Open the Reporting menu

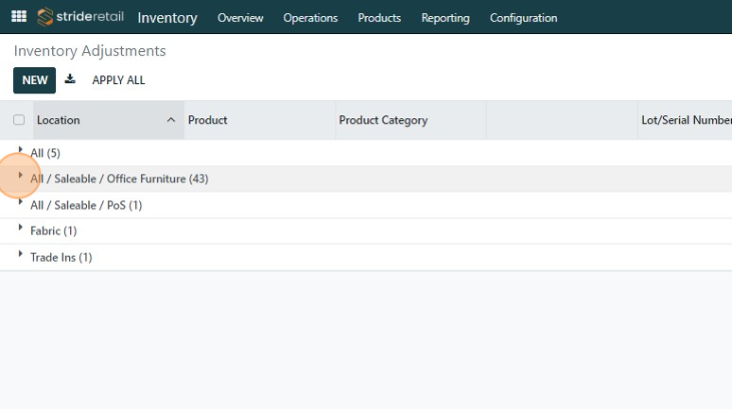444,18
